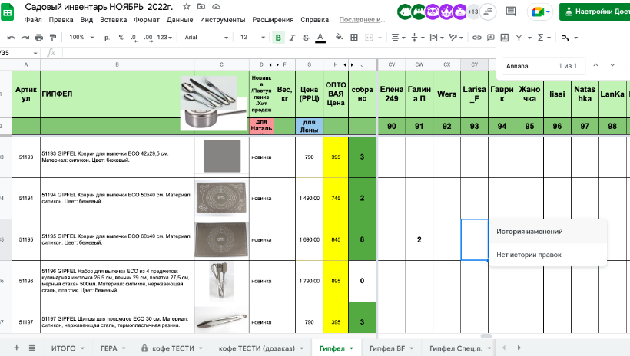Select История изменений in the popup
This screenshot has width=630, height=356.
529,231
